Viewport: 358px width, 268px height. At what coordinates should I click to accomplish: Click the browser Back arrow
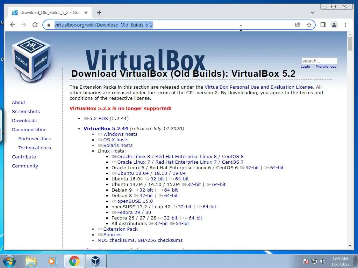click(13, 25)
